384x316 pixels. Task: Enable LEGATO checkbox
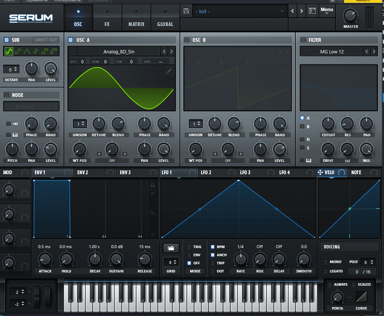326,271
